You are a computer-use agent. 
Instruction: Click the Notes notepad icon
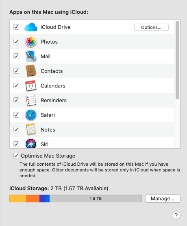pyautogui.click(x=31, y=129)
